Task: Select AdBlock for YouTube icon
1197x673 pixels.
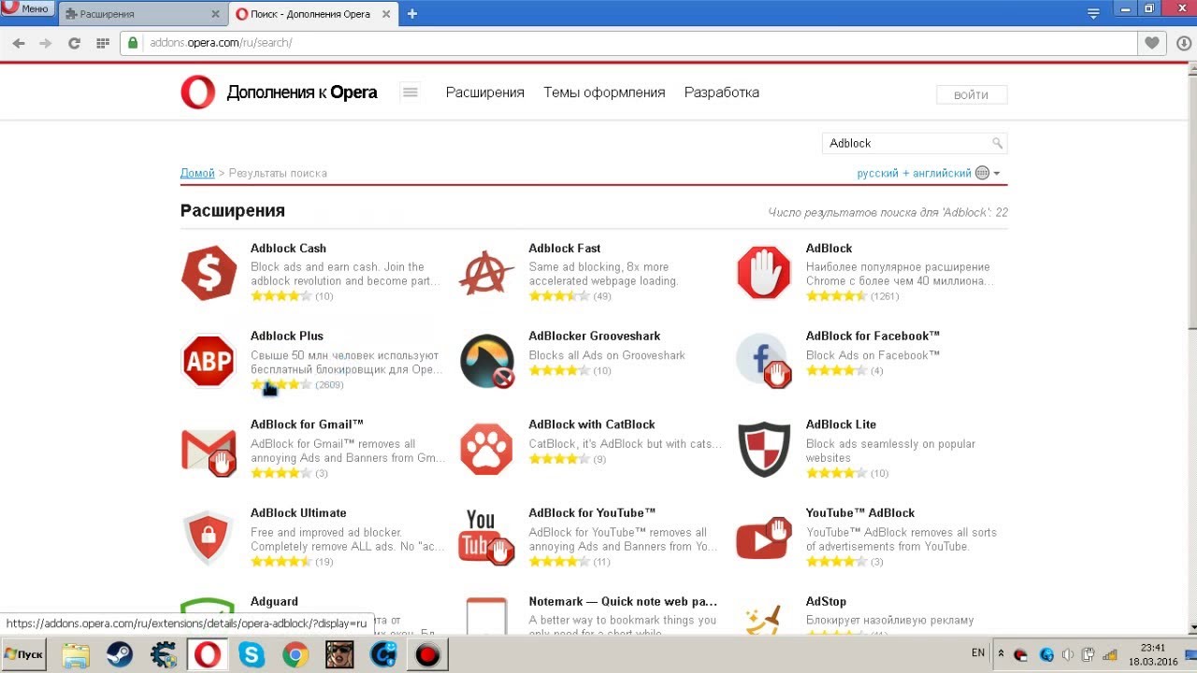Action: 486,537
